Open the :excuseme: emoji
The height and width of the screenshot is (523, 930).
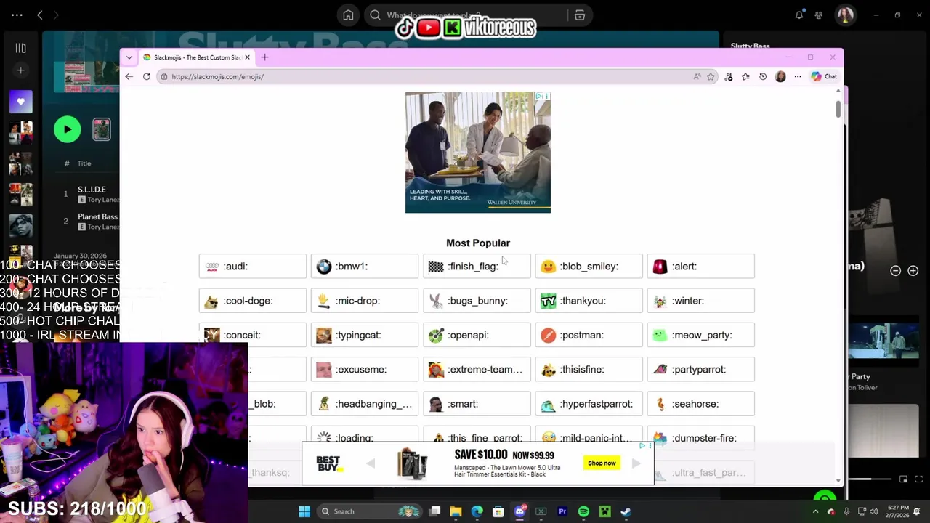click(x=365, y=370)
